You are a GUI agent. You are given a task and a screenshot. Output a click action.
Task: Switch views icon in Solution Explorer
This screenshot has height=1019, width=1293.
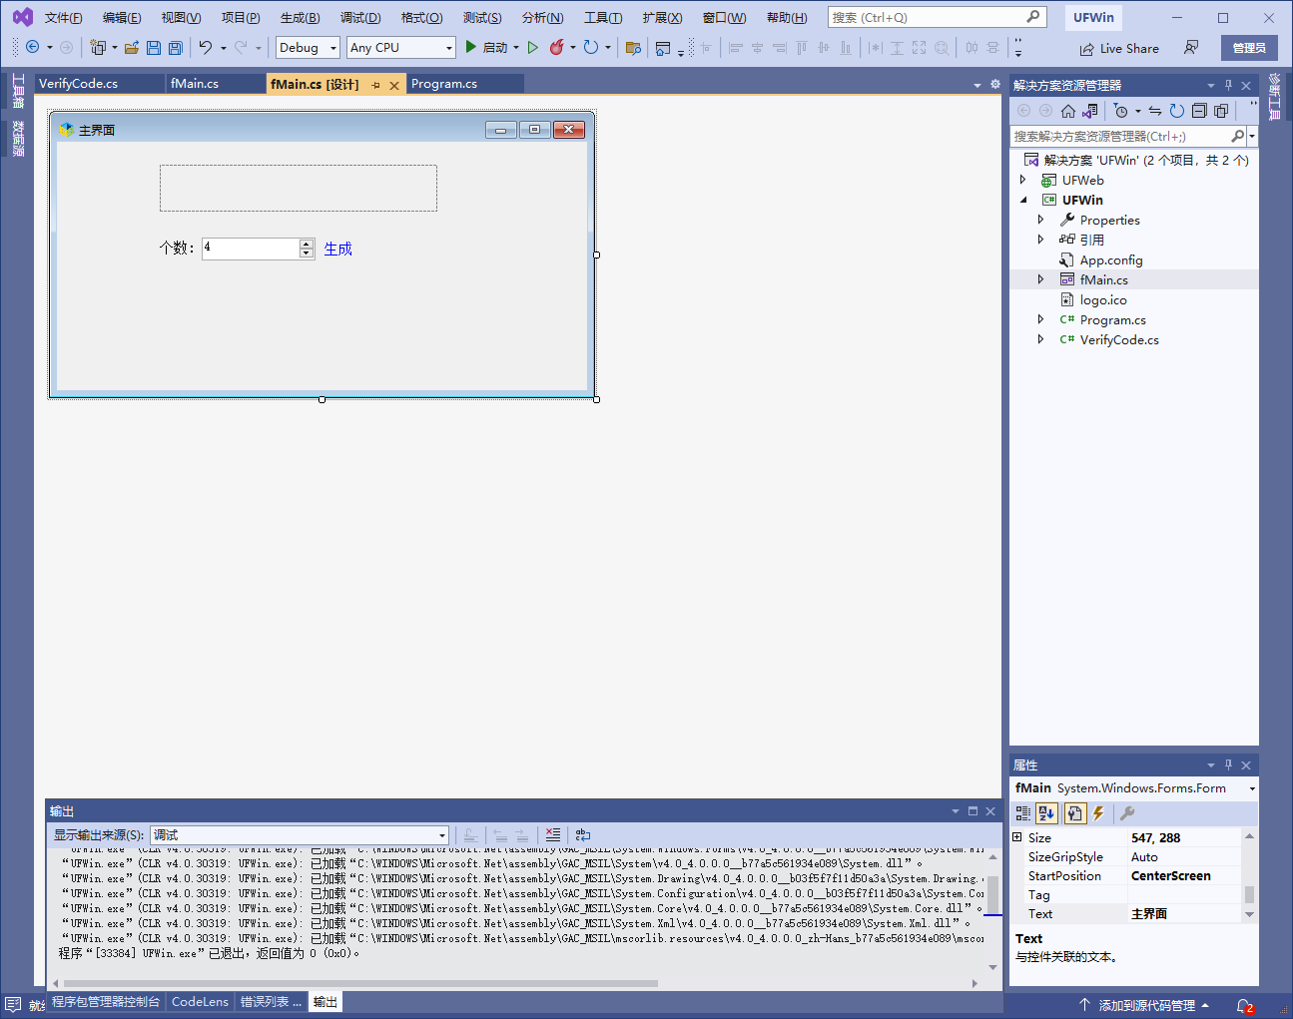point(1090,111)
